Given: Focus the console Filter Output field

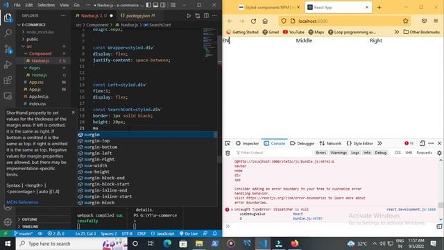Looking at the screenshot, I should pos(273,153).
